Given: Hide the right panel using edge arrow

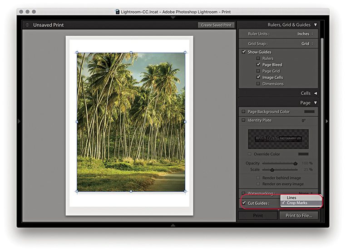Looking at the screenshot, I should point(326,121).
